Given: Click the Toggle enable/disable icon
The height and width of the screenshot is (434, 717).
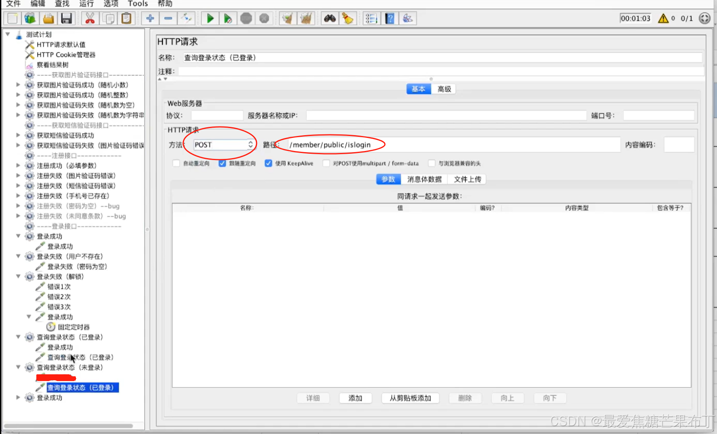Looking at the screenshot, I should click(x=186, y=18).
